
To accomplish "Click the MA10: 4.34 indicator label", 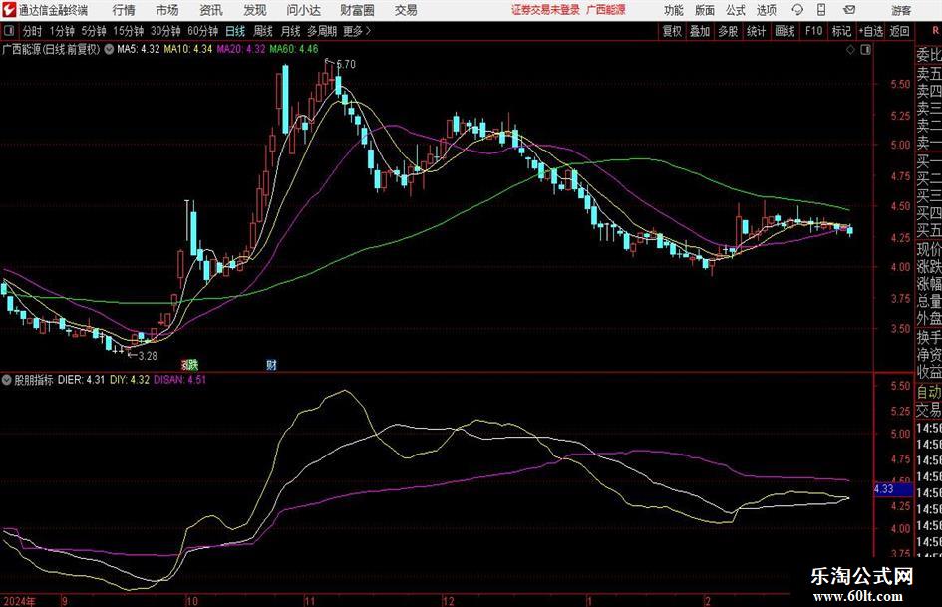I will tap(188, 49).
